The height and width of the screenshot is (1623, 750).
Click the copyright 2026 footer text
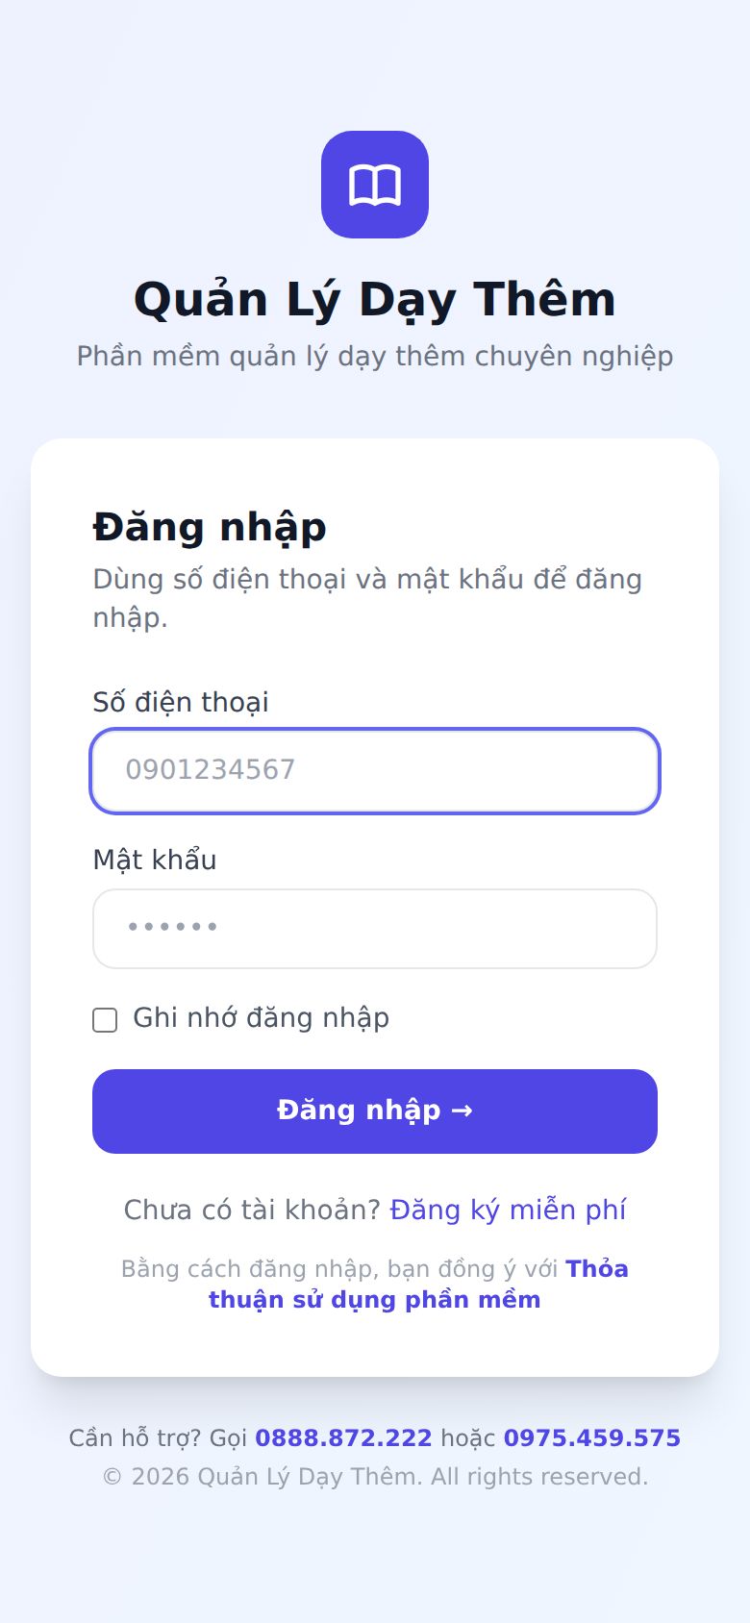tap(375, 1477)
